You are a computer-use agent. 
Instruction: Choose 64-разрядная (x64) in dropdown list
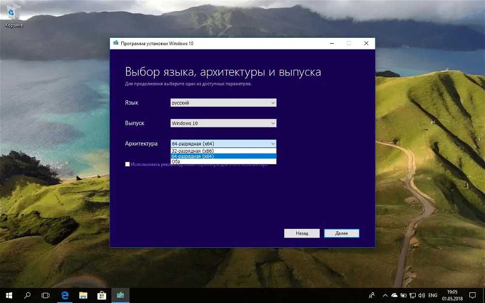[223, 156]
